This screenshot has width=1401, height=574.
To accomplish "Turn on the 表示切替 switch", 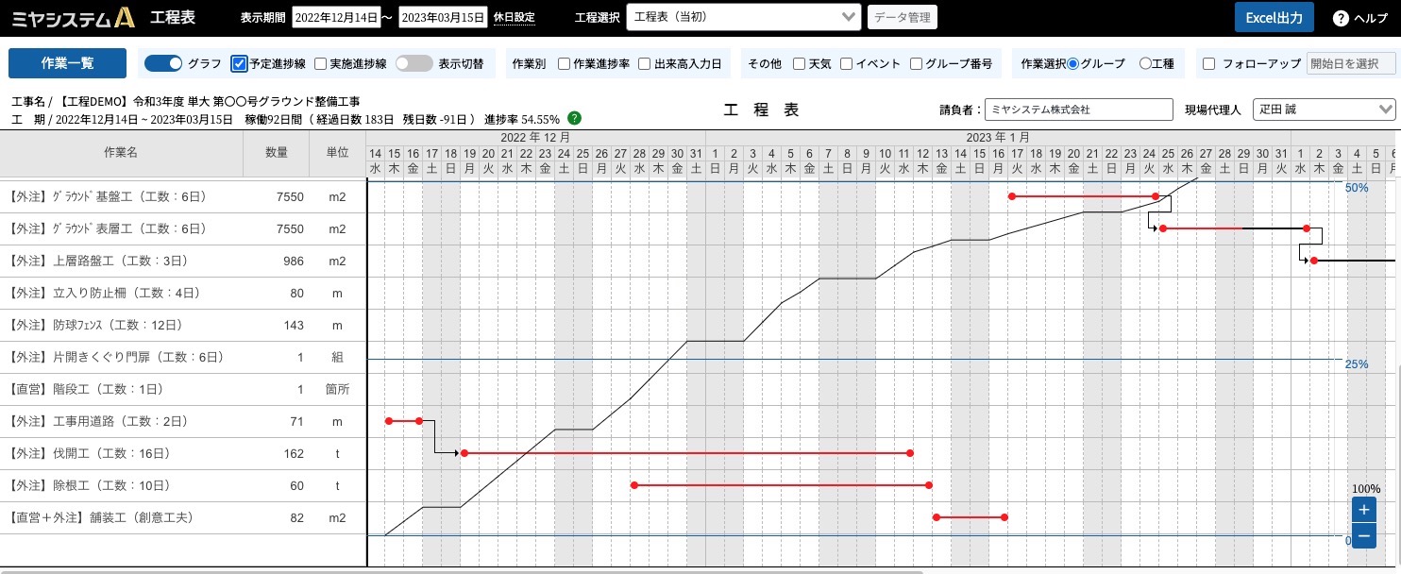I will click(414, 63).
